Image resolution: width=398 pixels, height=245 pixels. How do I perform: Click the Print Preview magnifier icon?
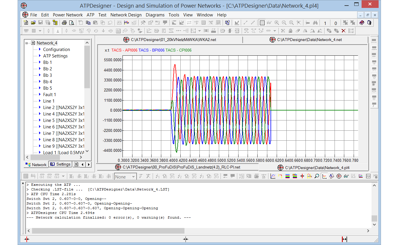(71, 23)
